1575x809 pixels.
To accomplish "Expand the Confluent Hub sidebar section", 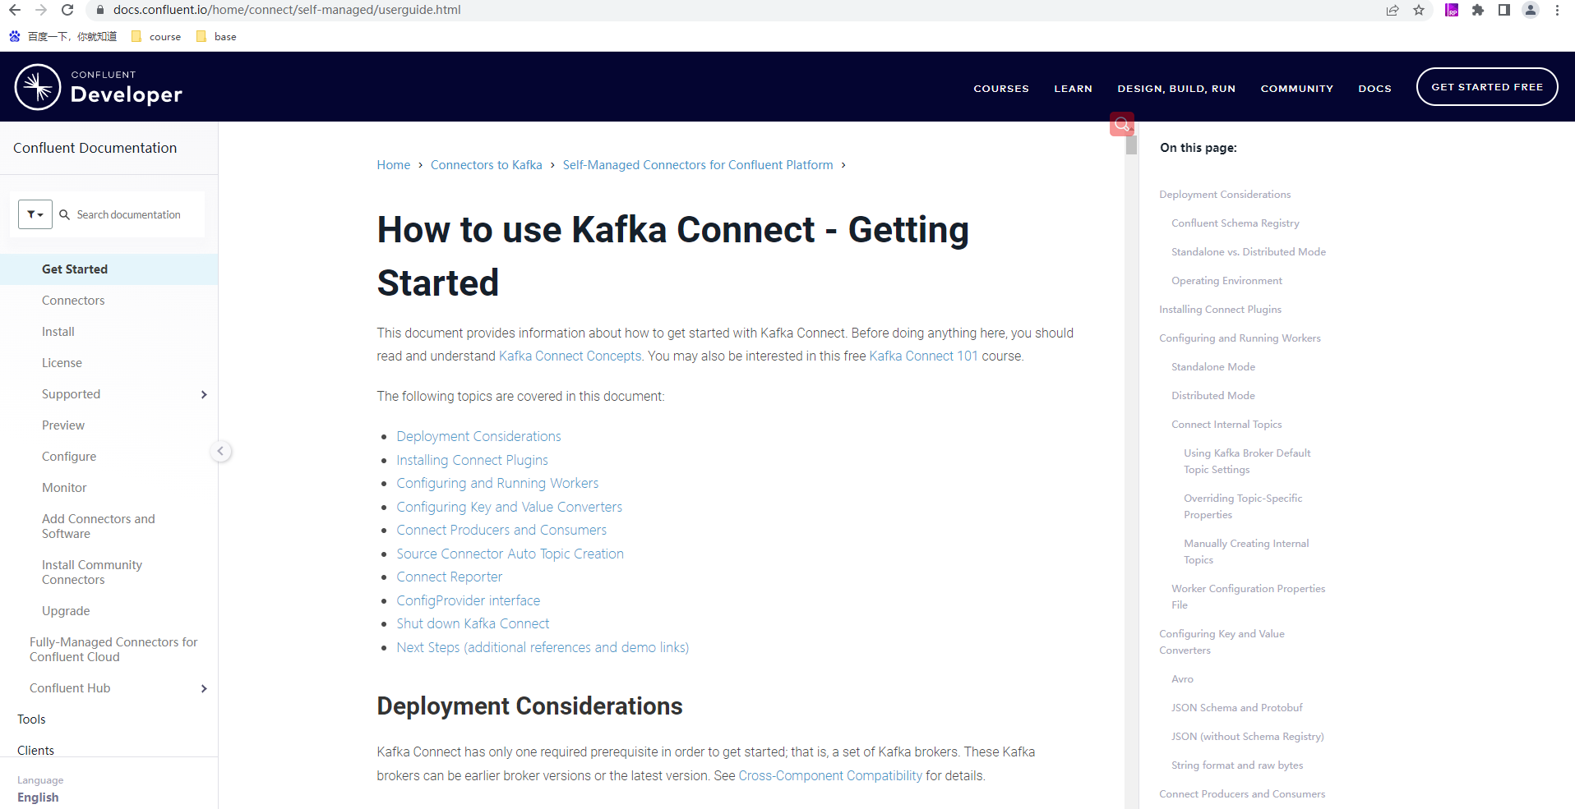I will 204,688.
